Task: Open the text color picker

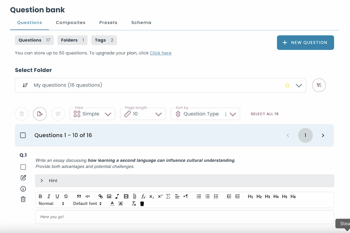Action: (112, 204)
